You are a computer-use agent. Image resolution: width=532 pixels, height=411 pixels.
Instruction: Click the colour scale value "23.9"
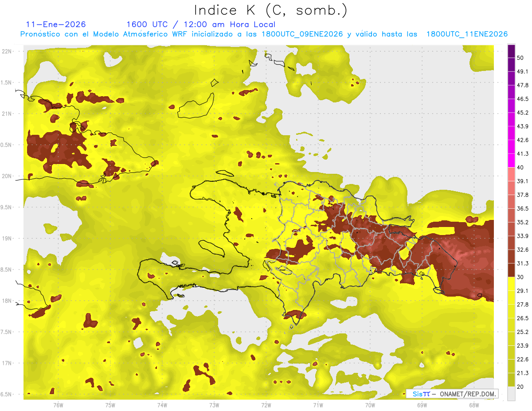[x=523, y=345]
